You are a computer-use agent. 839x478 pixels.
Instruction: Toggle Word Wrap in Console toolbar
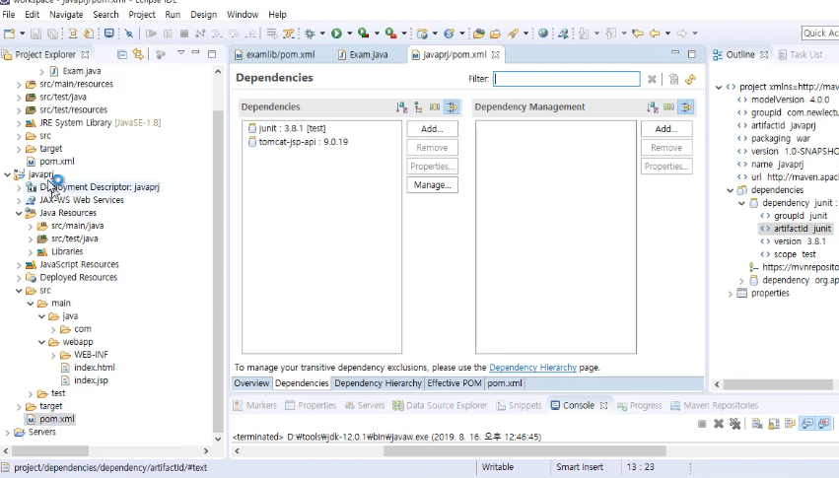point(791,424)
